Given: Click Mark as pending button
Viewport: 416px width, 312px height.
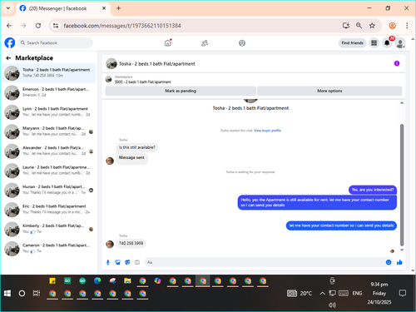Looking at the screenshot, I should [x=181, y=91].
